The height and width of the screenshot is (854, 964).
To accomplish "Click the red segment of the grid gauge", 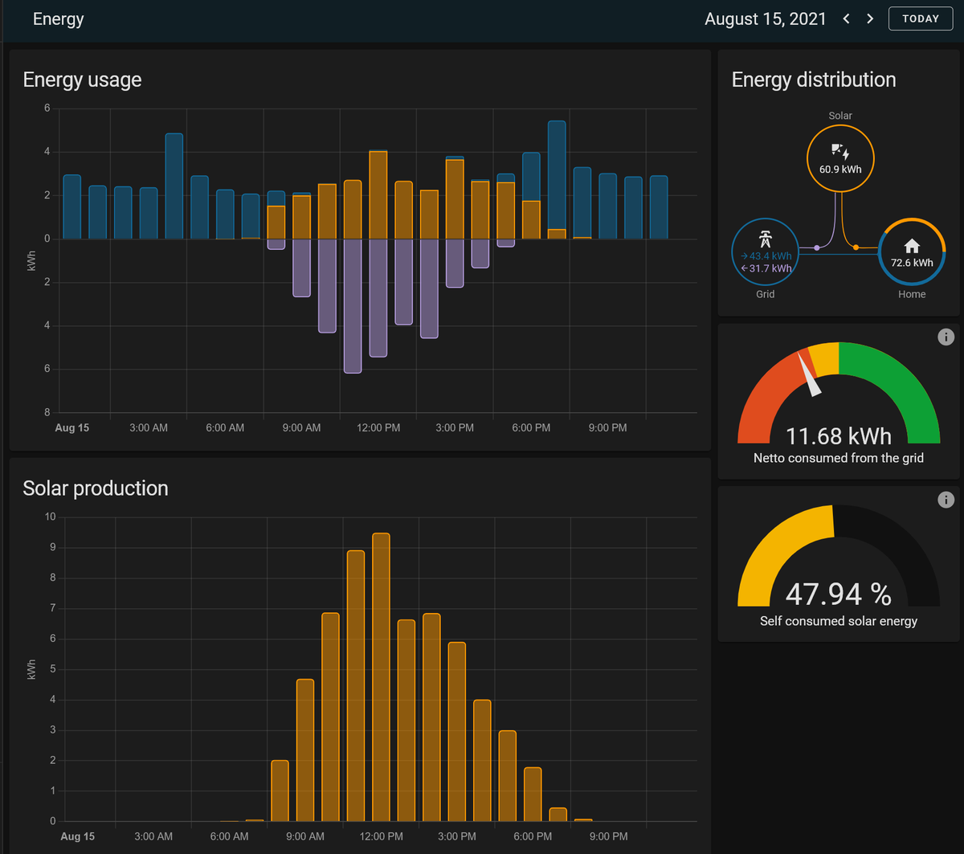I will (765, 394).
